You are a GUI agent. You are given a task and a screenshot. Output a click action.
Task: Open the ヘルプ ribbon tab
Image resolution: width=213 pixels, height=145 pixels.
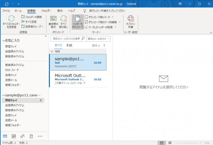72,11
